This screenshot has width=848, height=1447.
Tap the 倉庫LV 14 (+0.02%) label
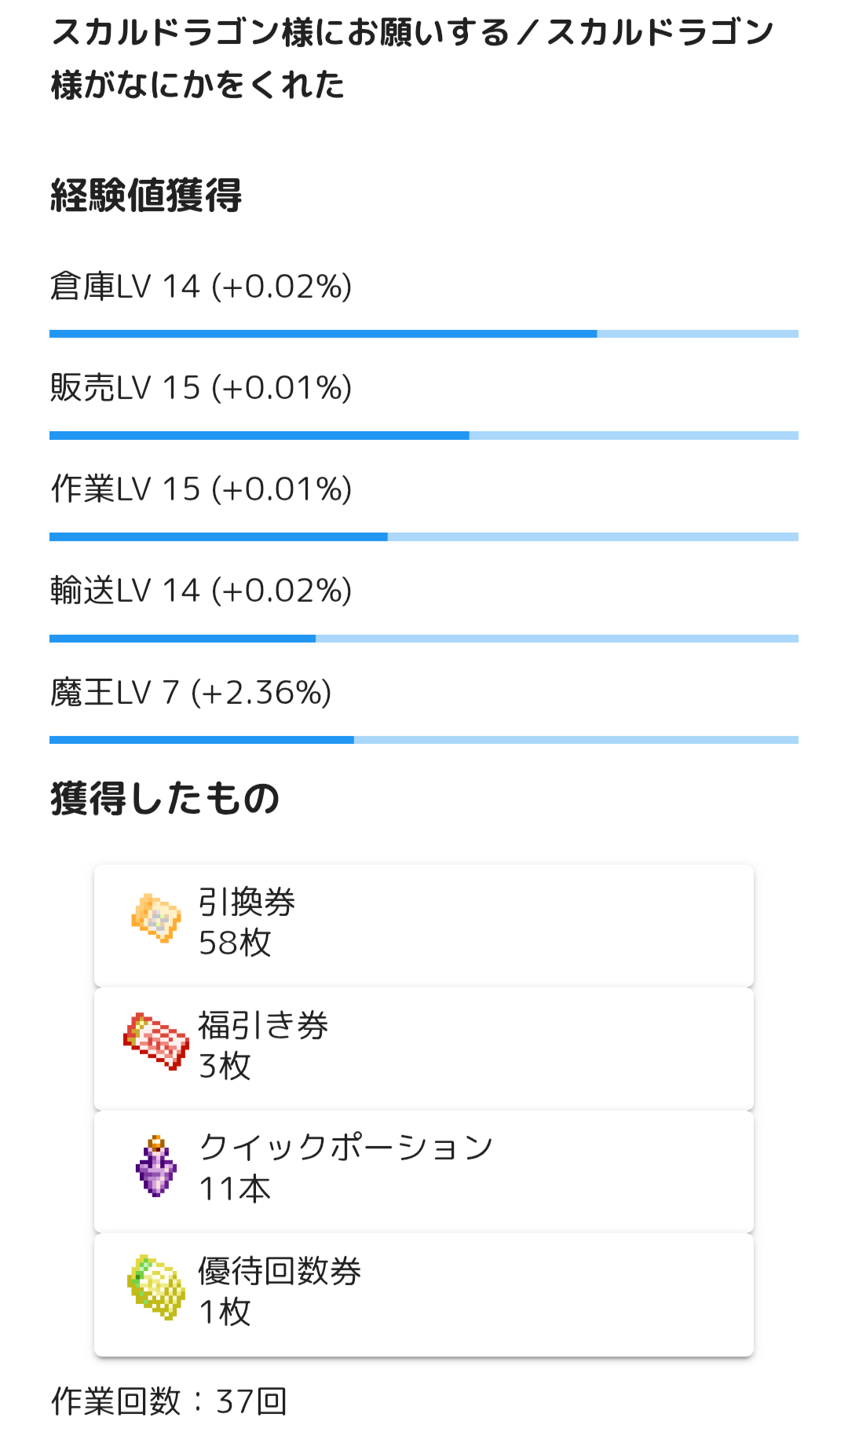pyautogui.click(x=201, y=287)
